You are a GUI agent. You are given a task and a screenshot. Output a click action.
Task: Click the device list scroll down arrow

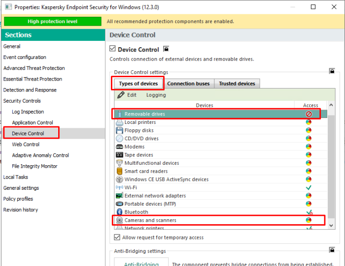click(331, 225)
